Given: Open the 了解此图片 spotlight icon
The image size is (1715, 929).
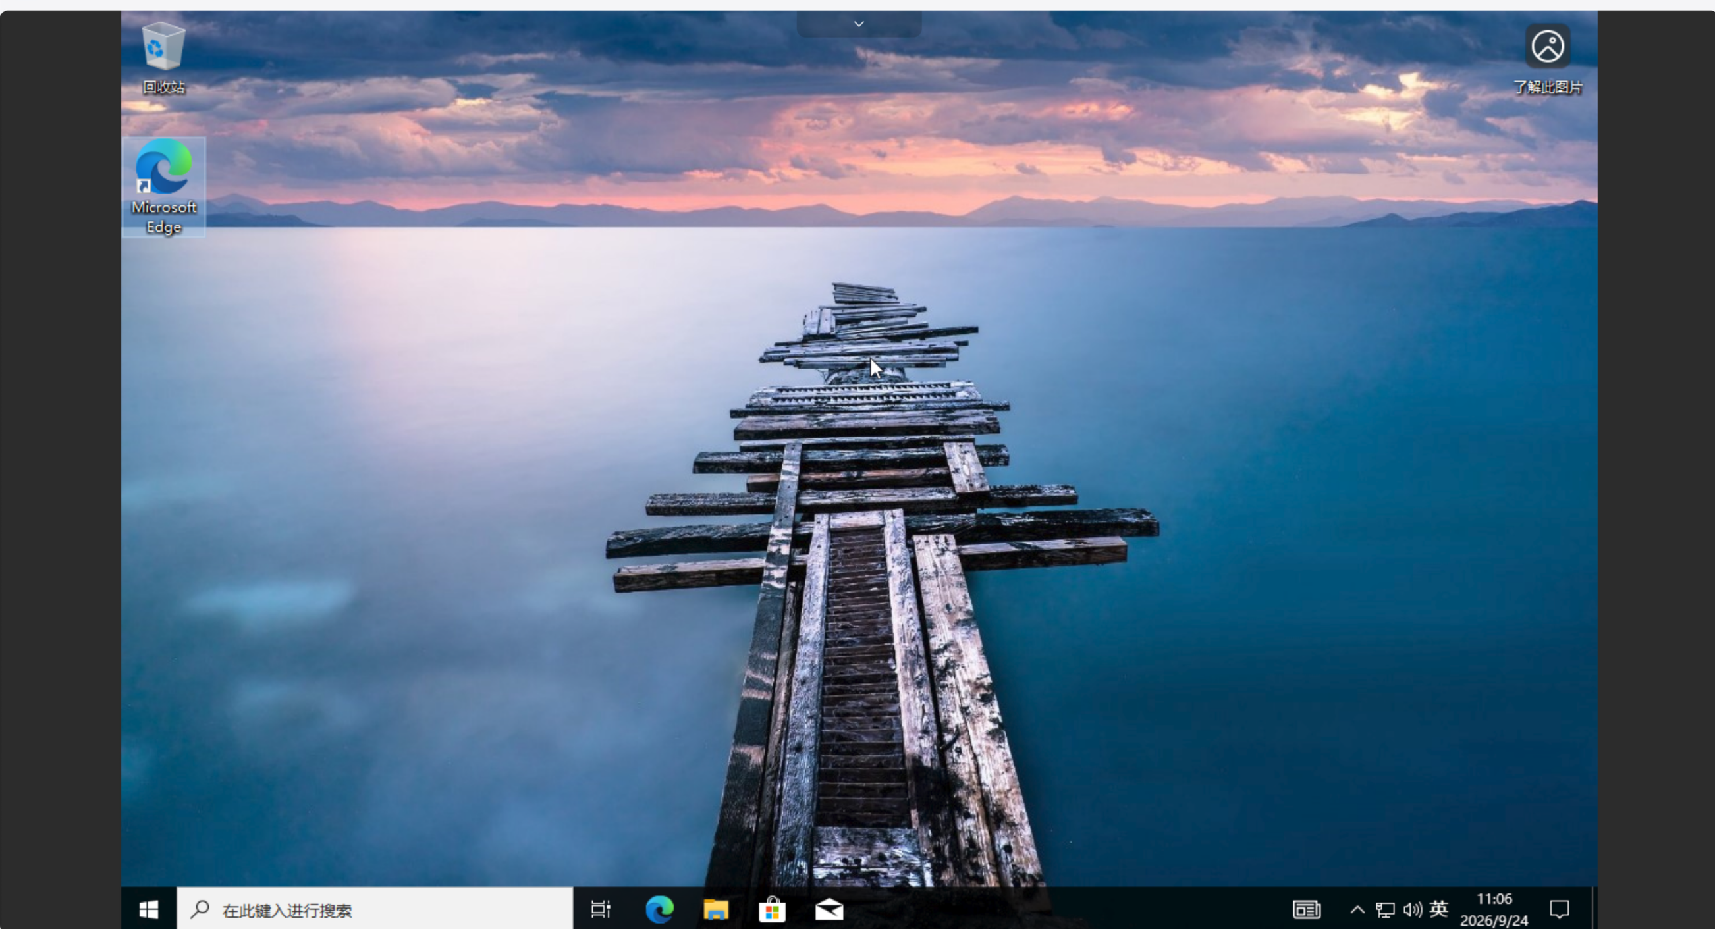Looking at the screenshot, I should [x=1547, y=59].
